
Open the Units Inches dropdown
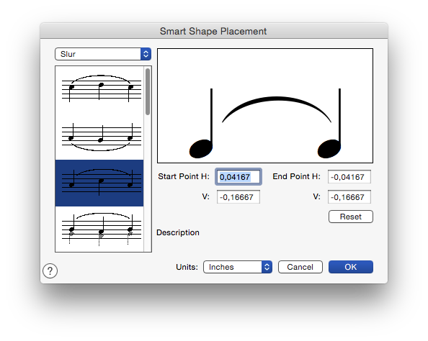[x=238, y=267]
